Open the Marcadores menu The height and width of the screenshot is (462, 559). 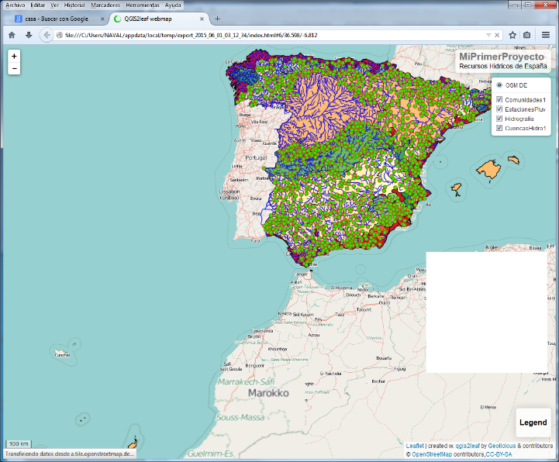(x=105, y=5)
